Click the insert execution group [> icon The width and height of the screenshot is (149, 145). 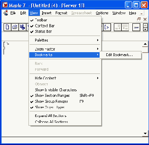point(107,27)
